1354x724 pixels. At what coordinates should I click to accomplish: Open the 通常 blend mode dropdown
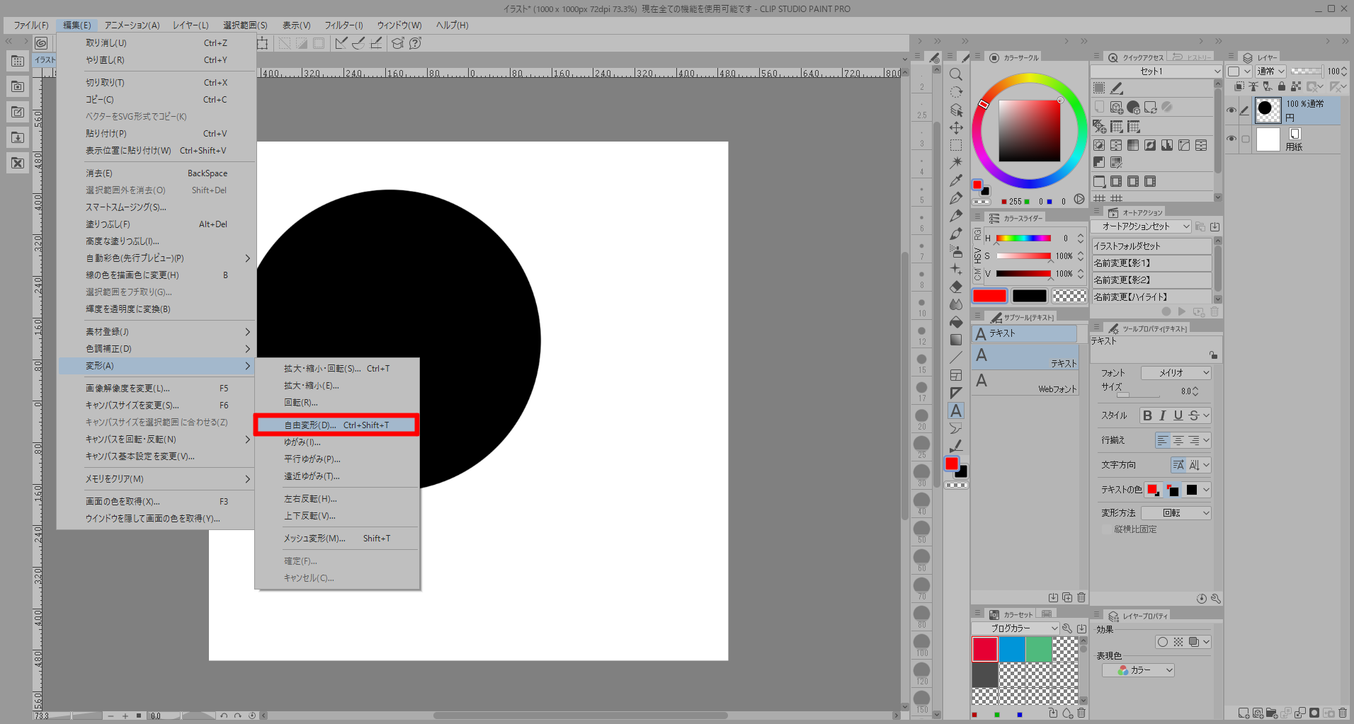pyautogui.click(x=1271, y=71)
